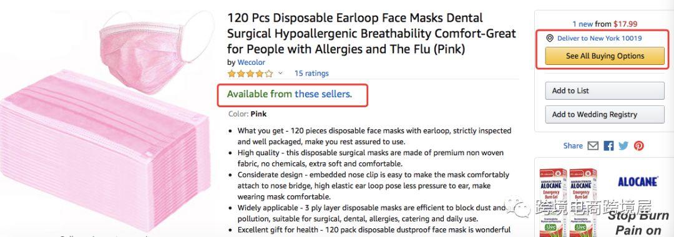Open the star rating breakdown
The width and height of the screenshot is (674, 237).
250,74
